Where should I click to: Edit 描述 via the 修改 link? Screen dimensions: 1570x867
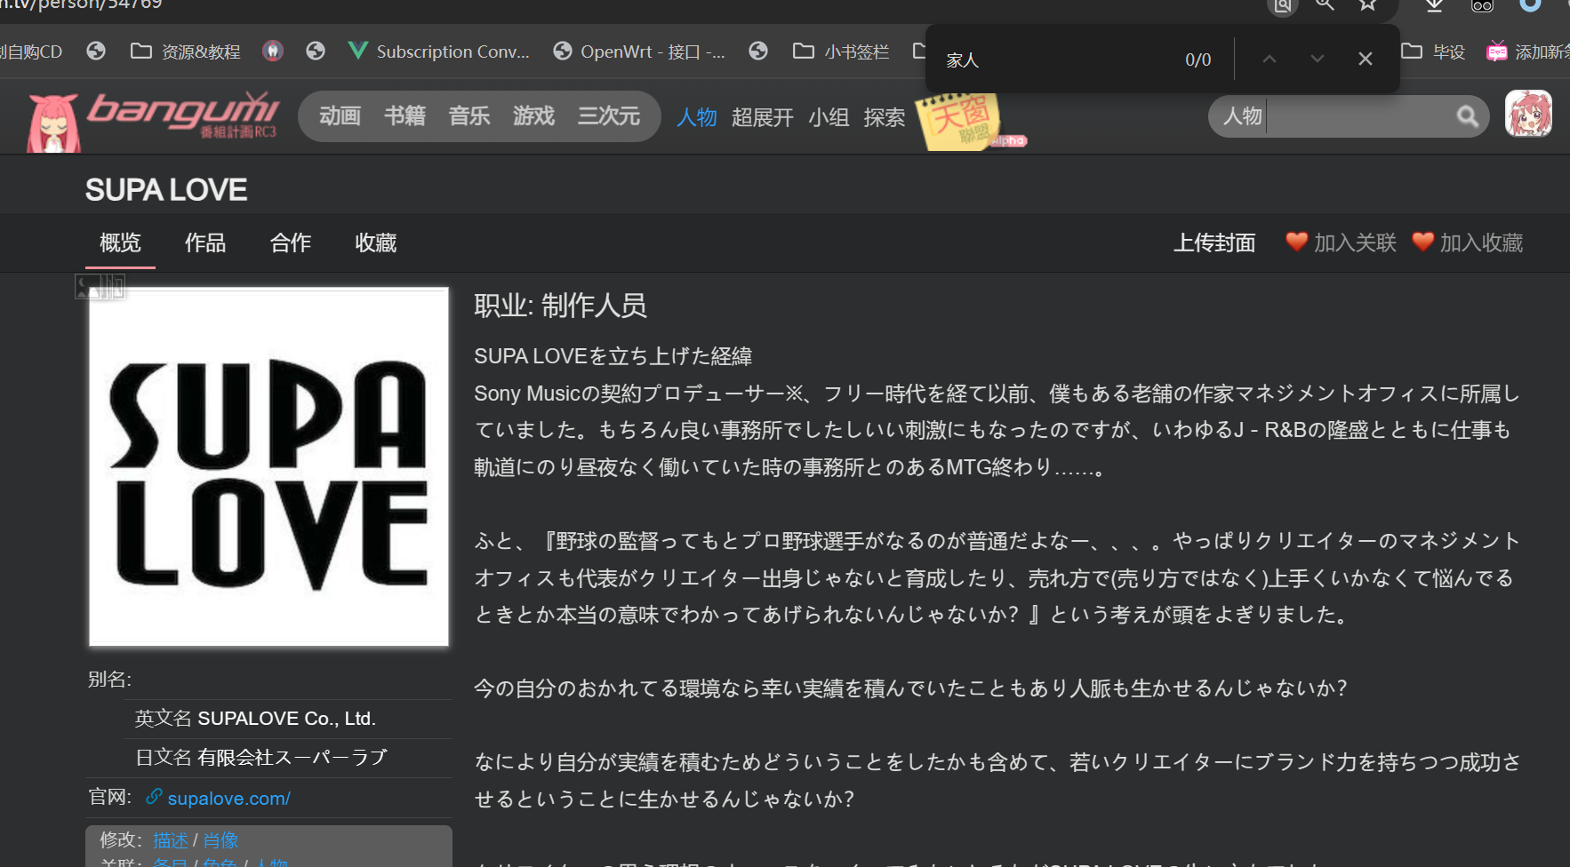pos(171,839)
